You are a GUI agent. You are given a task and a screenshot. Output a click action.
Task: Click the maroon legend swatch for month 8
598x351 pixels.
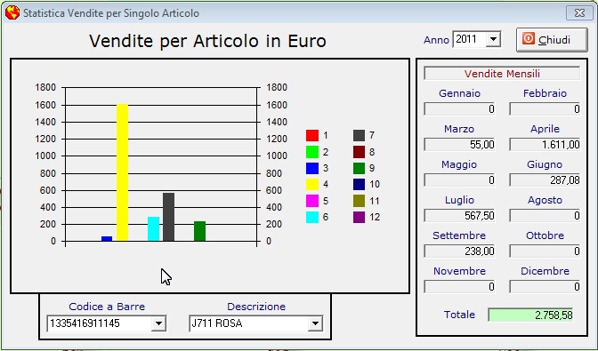tap(359, 152)
